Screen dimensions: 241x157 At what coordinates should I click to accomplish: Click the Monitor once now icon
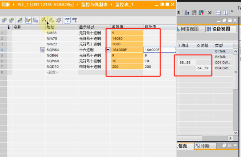click(75, 20)
